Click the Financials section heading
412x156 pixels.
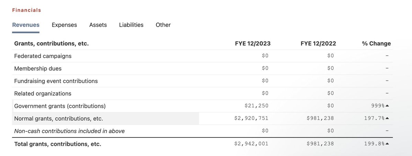pyautogui.click(x=26, y=10)
